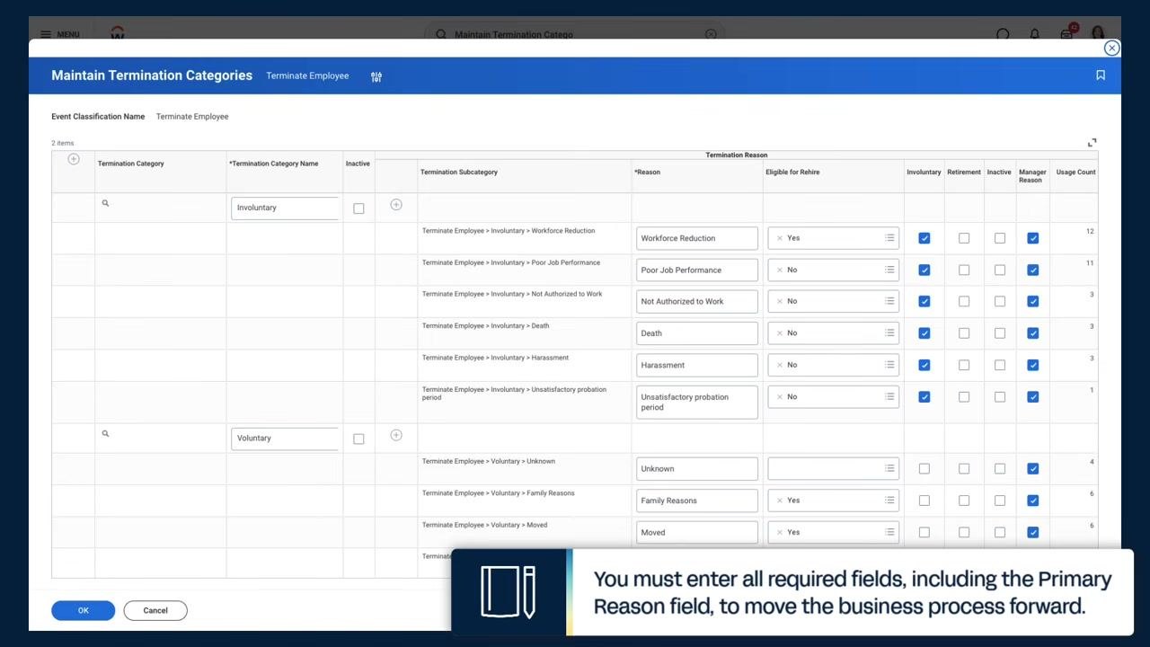Toggle fullscreen mode for the grid
The height and width of the screenshot is (647, 1150).
[1092, 142]
